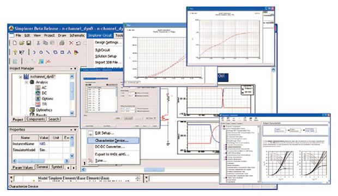This screenshot has height=196, width=338.
Task: Toggle the Minimum Current checkbox in dialog
Action: tap(136, 93)
